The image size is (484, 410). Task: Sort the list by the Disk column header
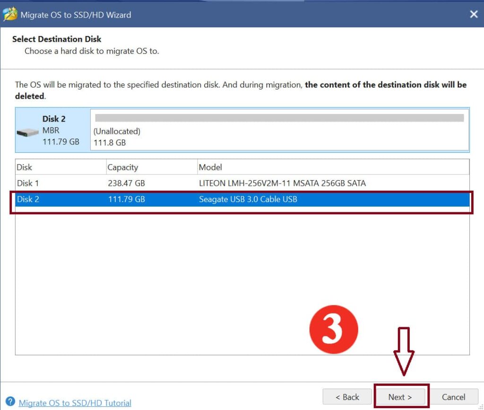point(25,167)
